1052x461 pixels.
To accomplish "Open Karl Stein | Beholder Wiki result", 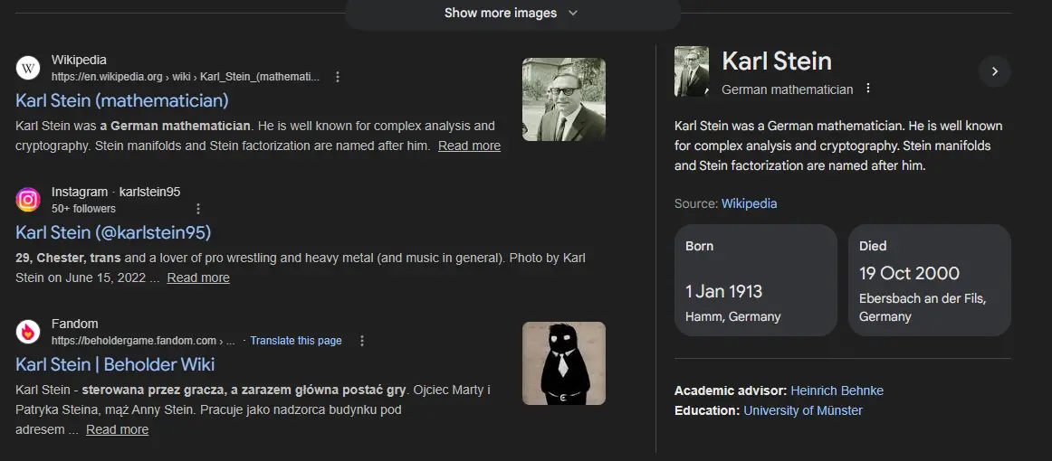I will (115, 364).
